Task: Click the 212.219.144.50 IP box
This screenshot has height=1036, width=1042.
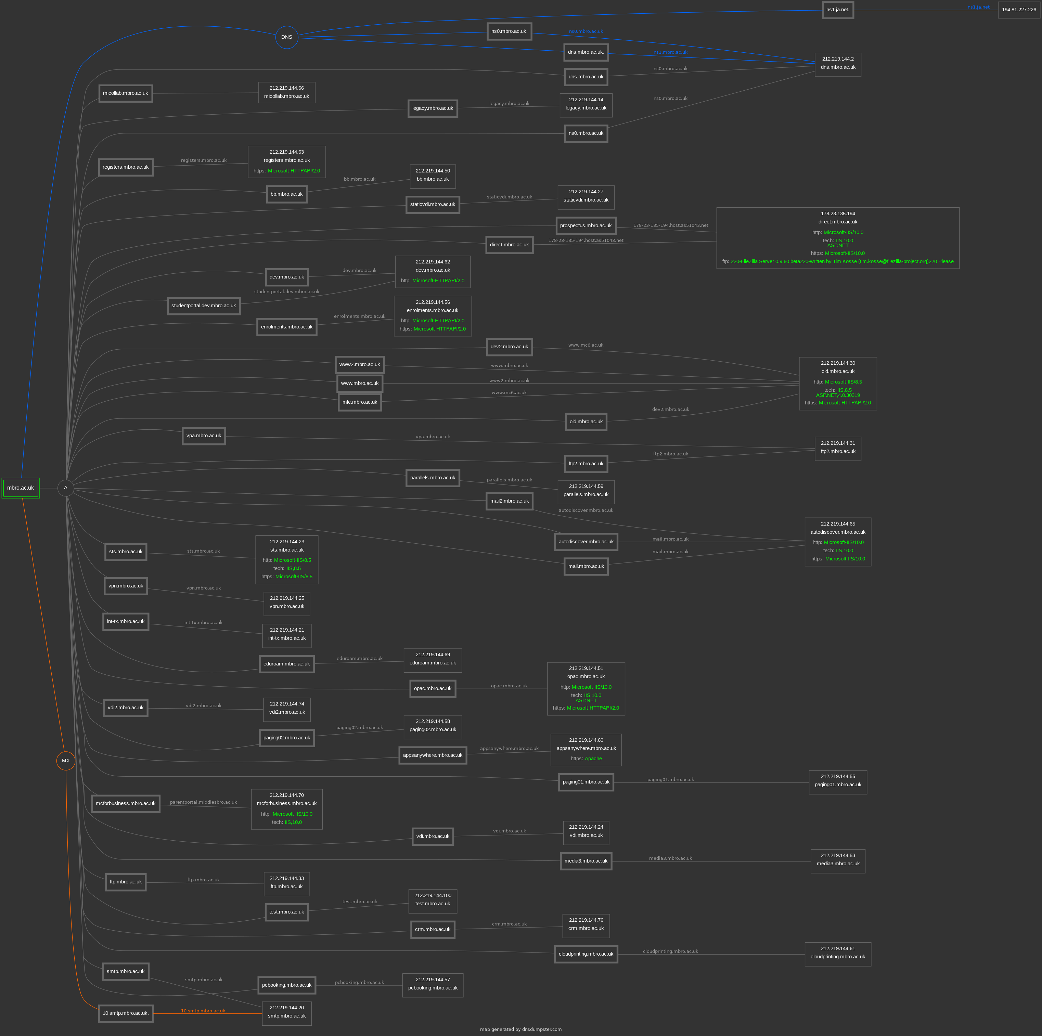Action: coord(433,176)
